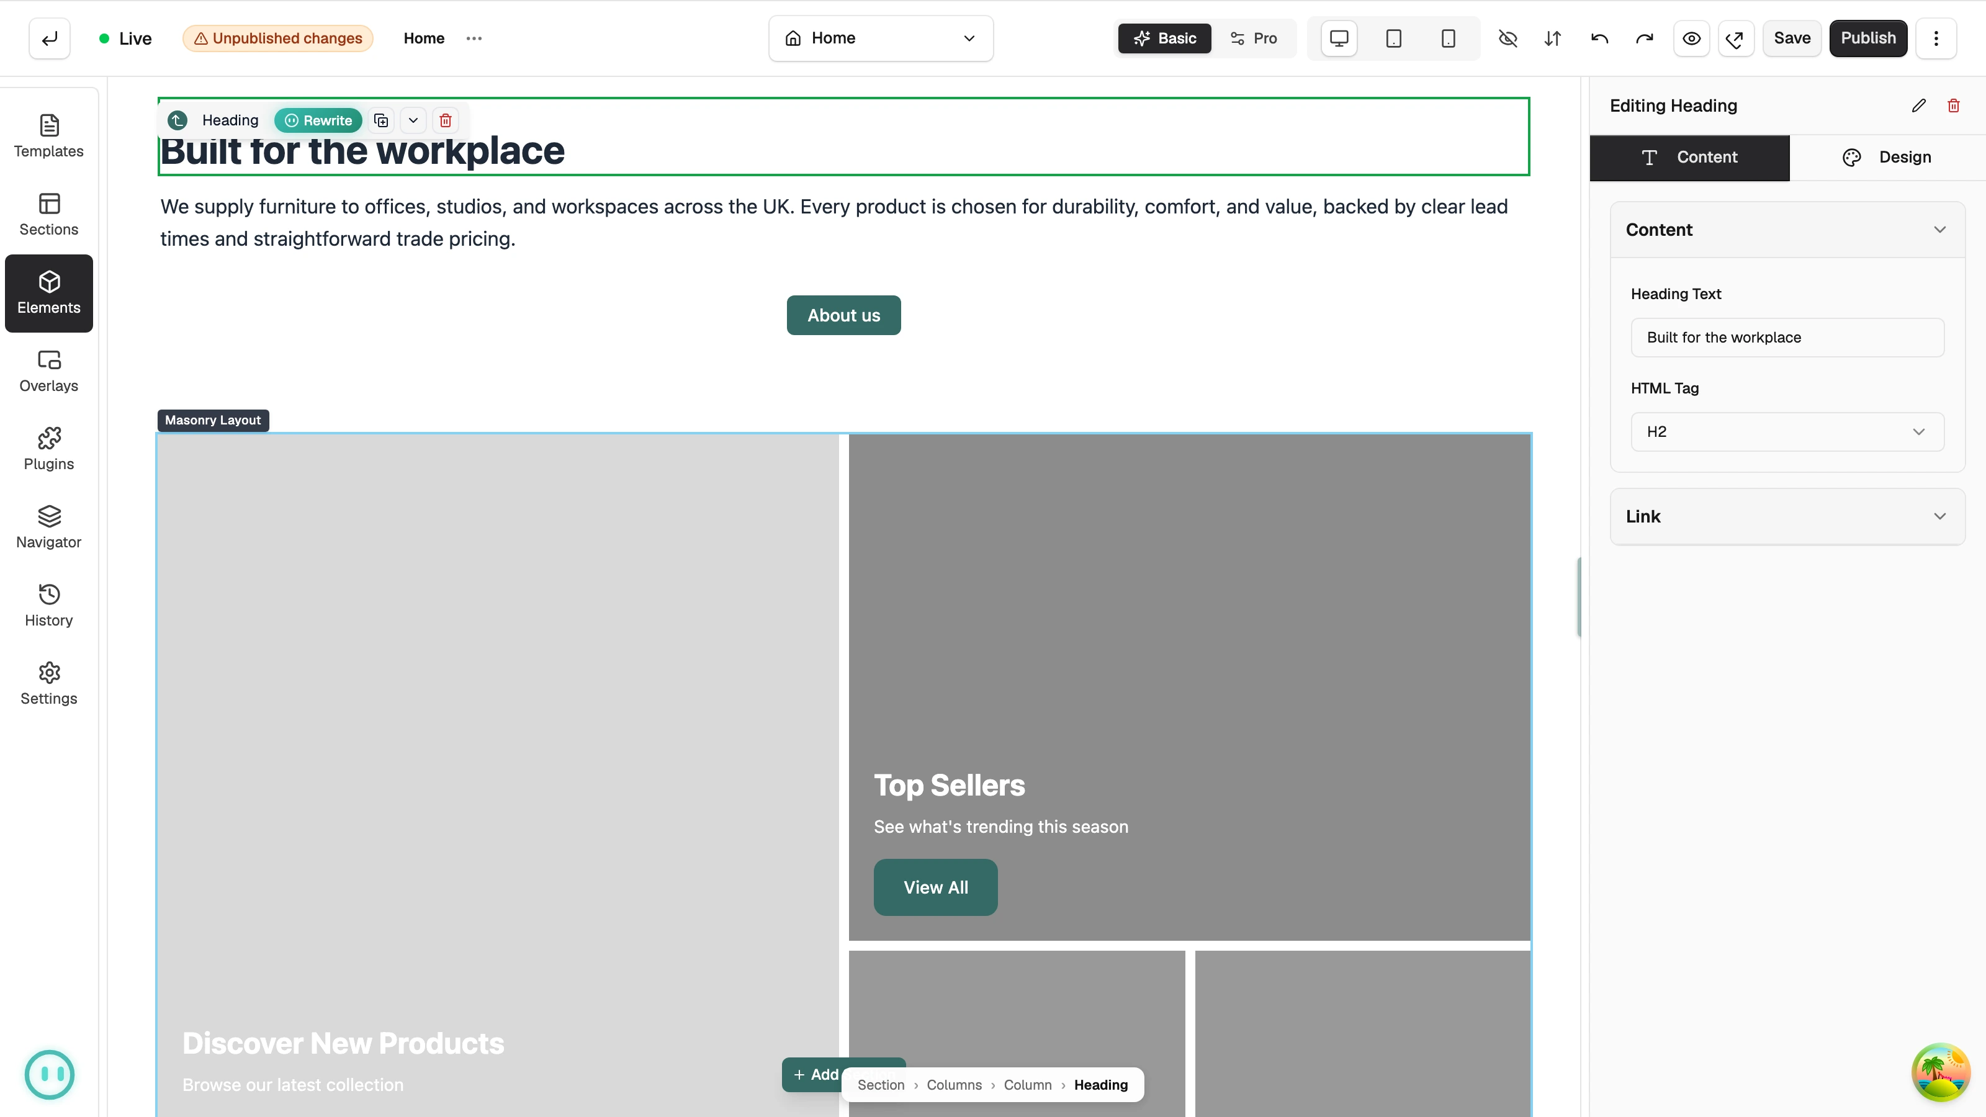
Task: Switch to Basic editing mode
Action: pos(1165,38)
